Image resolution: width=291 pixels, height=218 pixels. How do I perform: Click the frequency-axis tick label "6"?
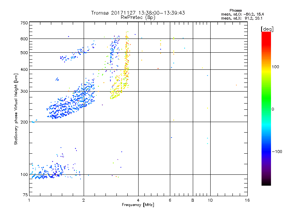click(170, 200)
